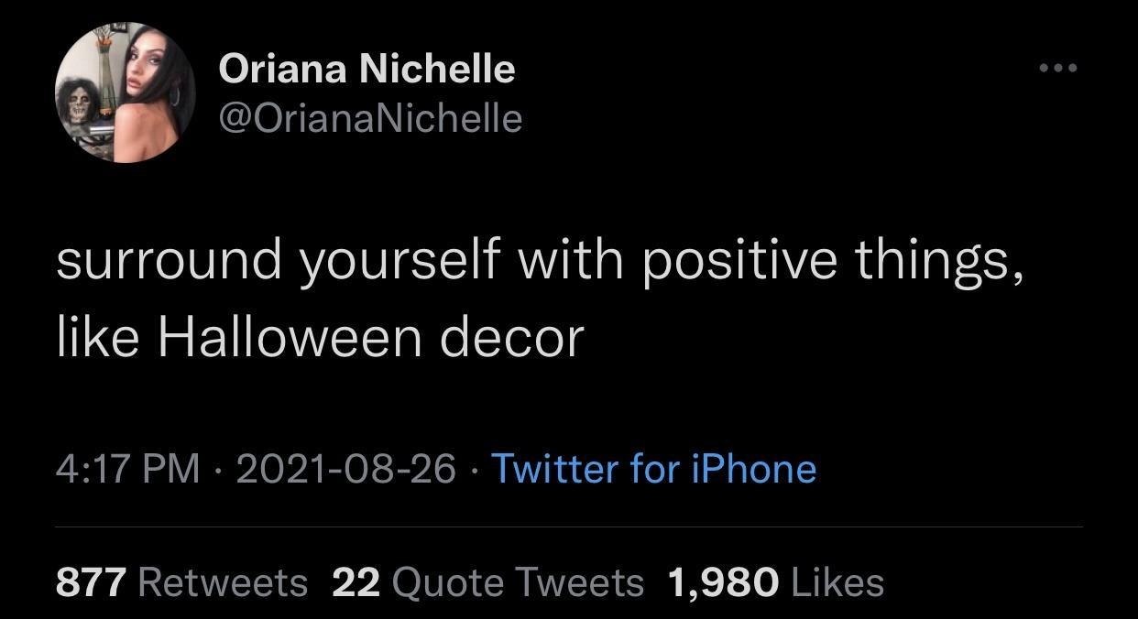Select the 2021-08-26 tweet date
Image resolution: width=1138 pixels, height=619 pixels.
pyautogui.click(x=345, y=469)
